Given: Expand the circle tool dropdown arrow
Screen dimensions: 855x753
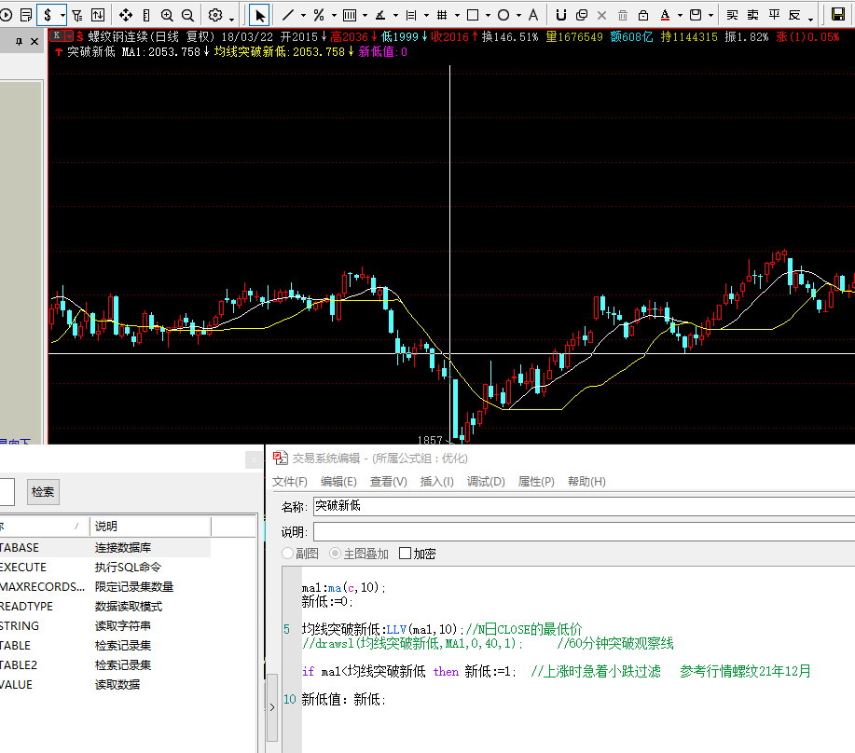Looking at the screenshot, I should [x=518, y=15].
